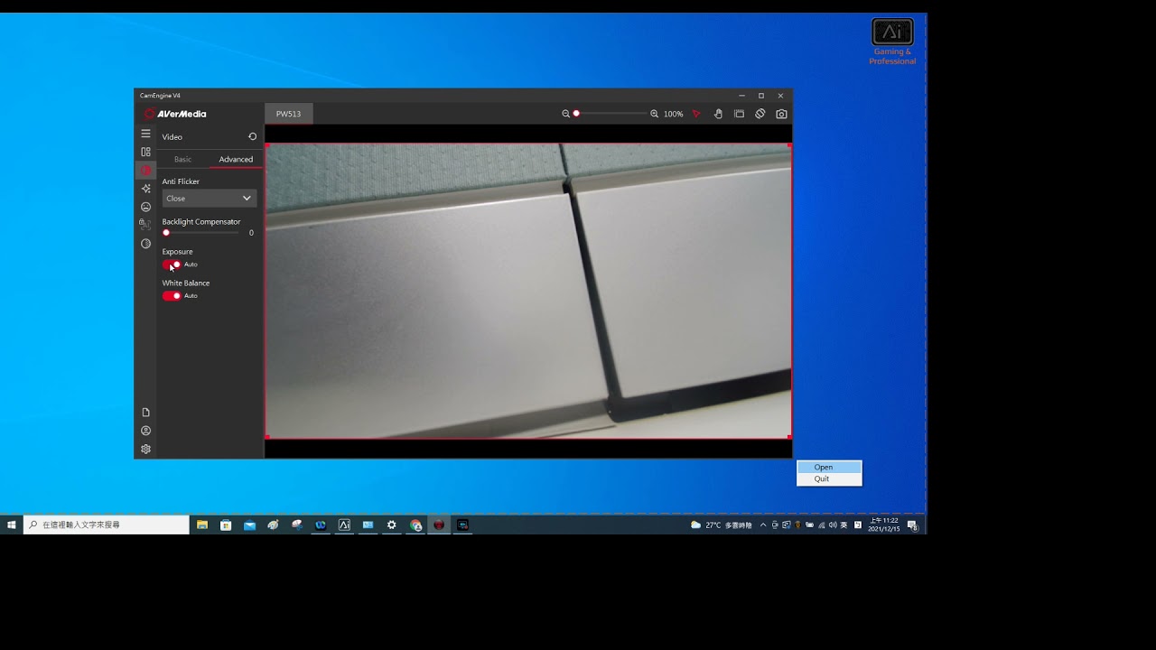Open the half-circle contrast sidebar icon

(x=145, y=244)
